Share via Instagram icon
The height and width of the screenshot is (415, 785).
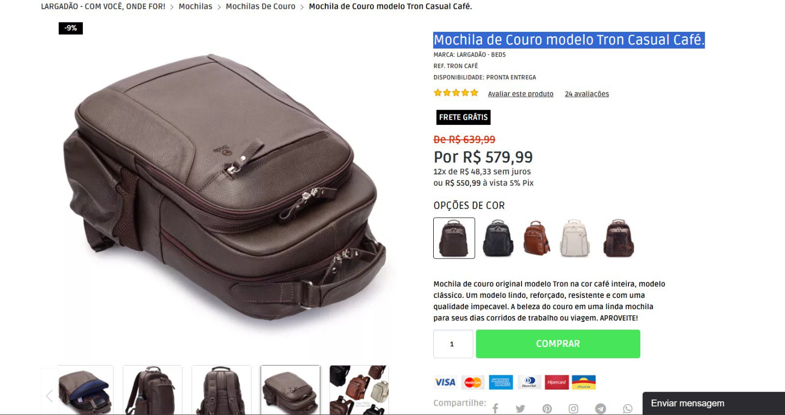(x=574, y=409)
